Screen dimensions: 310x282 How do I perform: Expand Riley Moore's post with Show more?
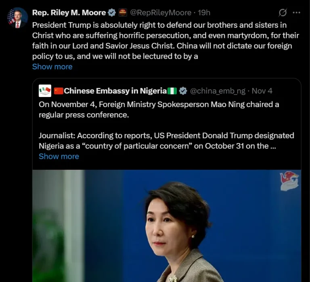tap(52, 67)
